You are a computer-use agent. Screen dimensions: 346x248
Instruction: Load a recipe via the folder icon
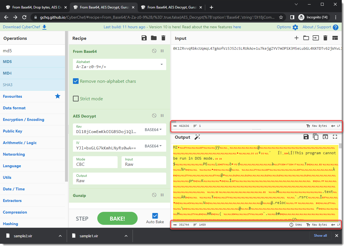154,38
